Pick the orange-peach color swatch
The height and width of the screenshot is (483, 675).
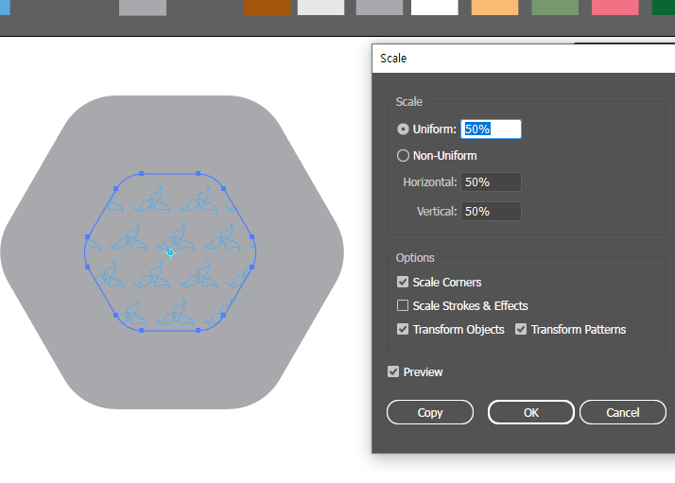tap(494, 8)
